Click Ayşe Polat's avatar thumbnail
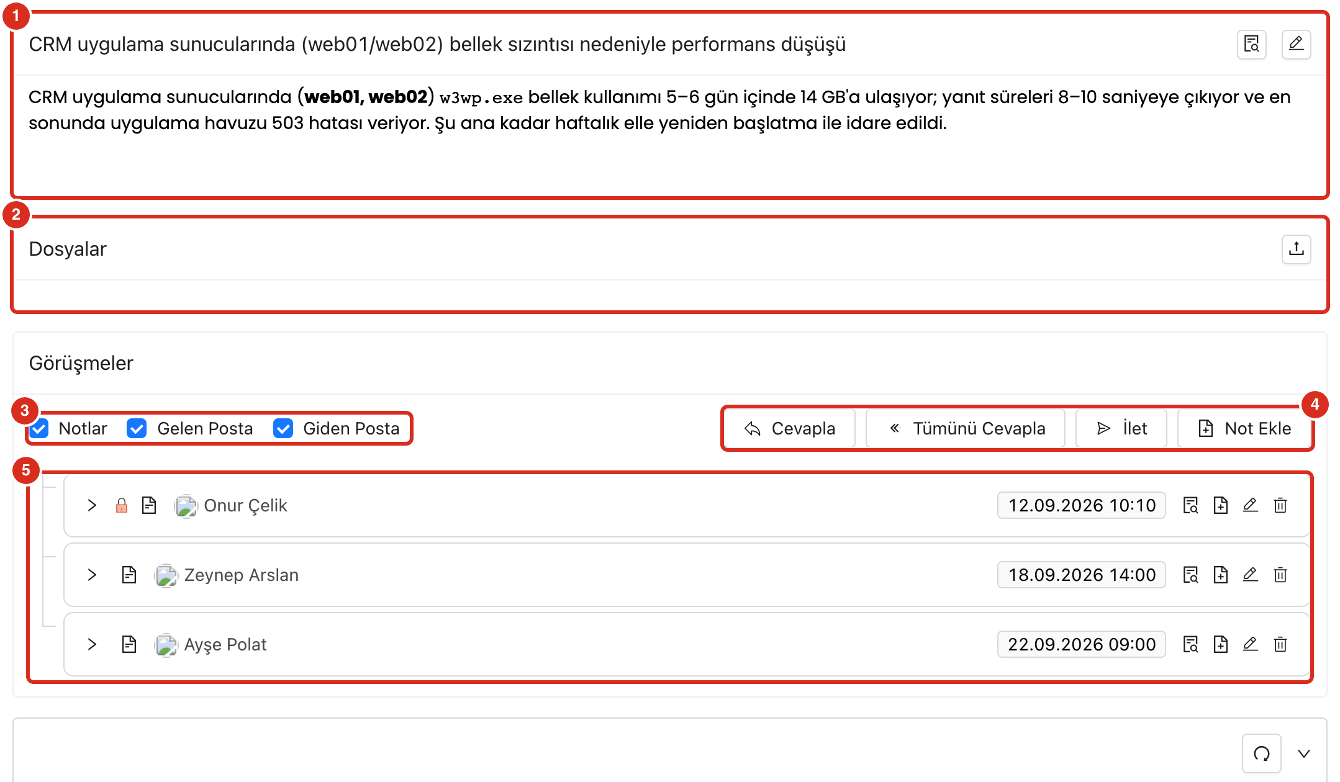This screenshot has width=1340, height=782. click(166, 645)
